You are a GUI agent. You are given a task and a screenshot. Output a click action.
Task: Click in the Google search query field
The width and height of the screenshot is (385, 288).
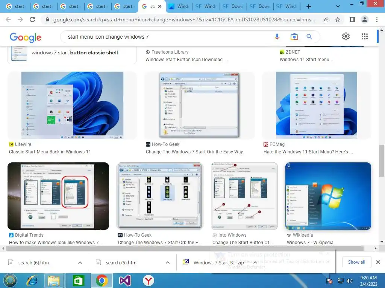coord(167,37)
